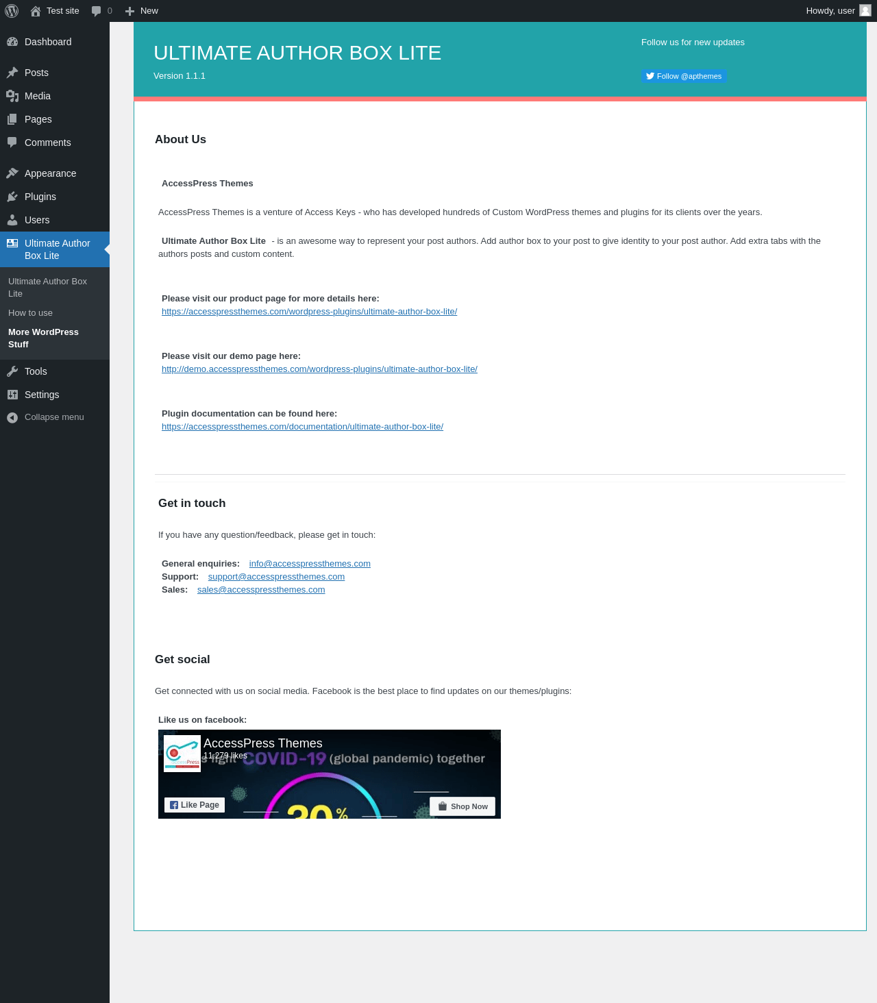Image resolution: width=877 pixels, height=1003 pixels.
Task: Navigate to Pages
Action: [x=55, y=119]
